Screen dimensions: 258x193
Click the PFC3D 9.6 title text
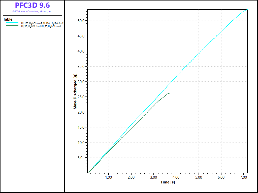click(x=32, y=6)
